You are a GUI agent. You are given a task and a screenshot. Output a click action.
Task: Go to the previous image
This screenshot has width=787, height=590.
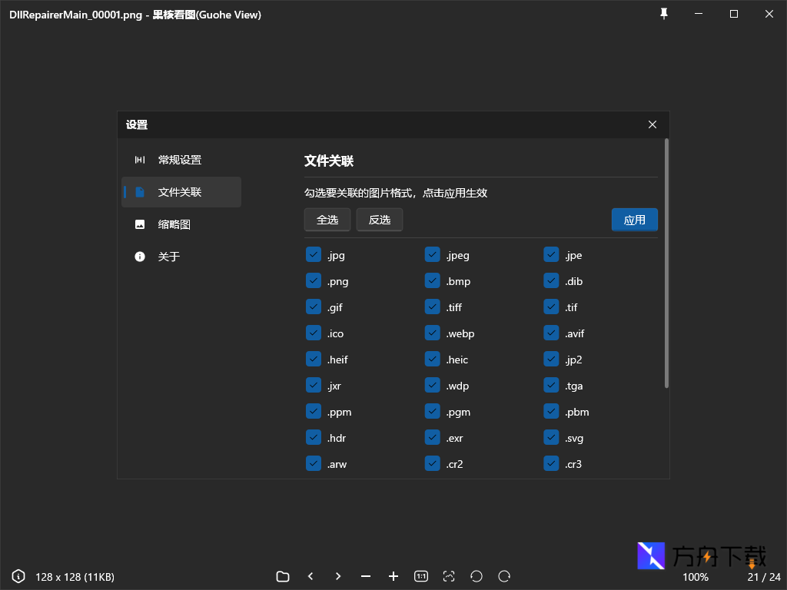pyautogui.click(x=310, y=576)
